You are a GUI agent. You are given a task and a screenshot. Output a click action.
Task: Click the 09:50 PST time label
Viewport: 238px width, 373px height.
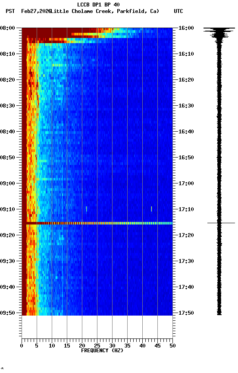pyautogui.click(x=8, y=313)
